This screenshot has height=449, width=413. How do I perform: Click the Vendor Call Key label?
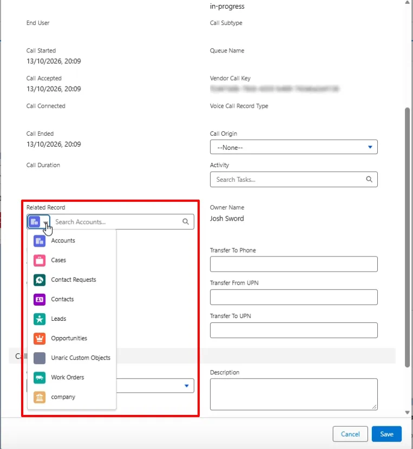click(x=230, y=78)
